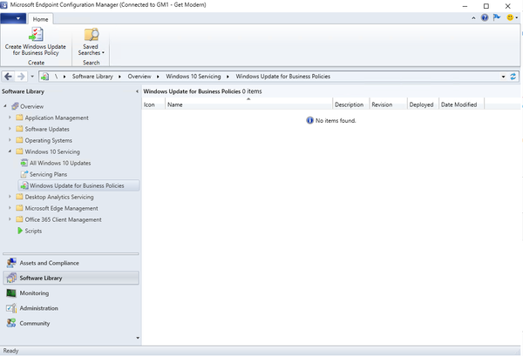Viewport: 523px width, 356px height.
Task: Click the 'Ready' status bar text
Action: point(11,351)
